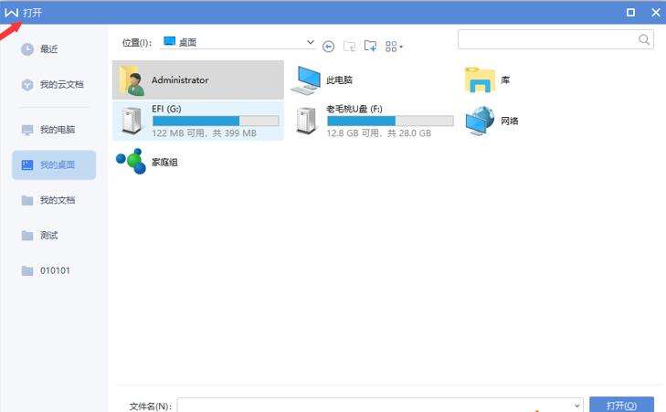Click the folder icon beside 010101
The image size is (666, 412).
27,270
